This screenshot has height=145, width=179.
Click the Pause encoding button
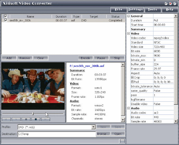tap(101, 58)
